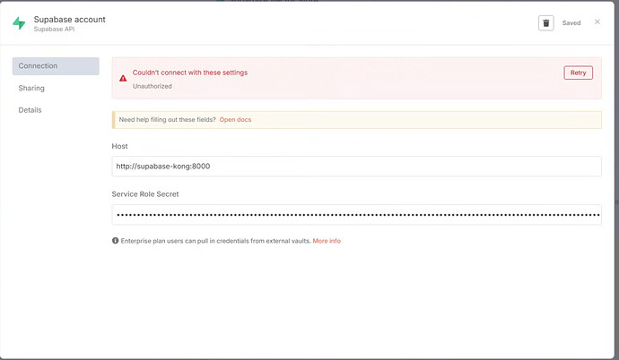Follow the More info link
Image resolution: width=619 pixels, height=360 pixels.
pos(327,241)
